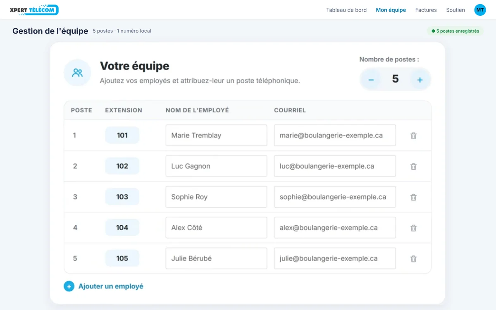The image size is (496, 310).
Task: Delete Marie Tremblay's row with trash icon
Action: [x=413, y=136]
